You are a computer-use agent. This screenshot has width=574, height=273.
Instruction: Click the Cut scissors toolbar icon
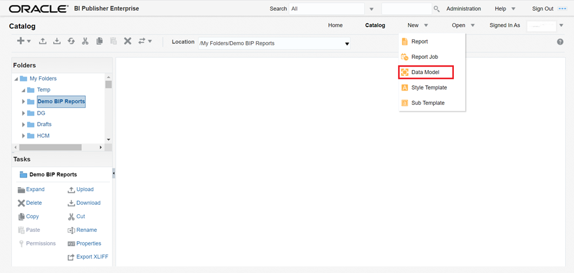(x=85, y=41)
